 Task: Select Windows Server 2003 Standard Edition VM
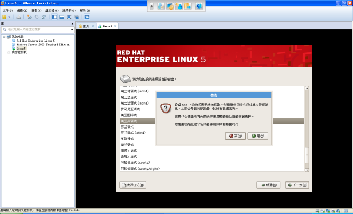(x=43, y=44)
